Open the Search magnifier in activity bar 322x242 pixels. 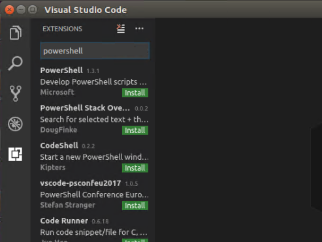pos(15,63)
